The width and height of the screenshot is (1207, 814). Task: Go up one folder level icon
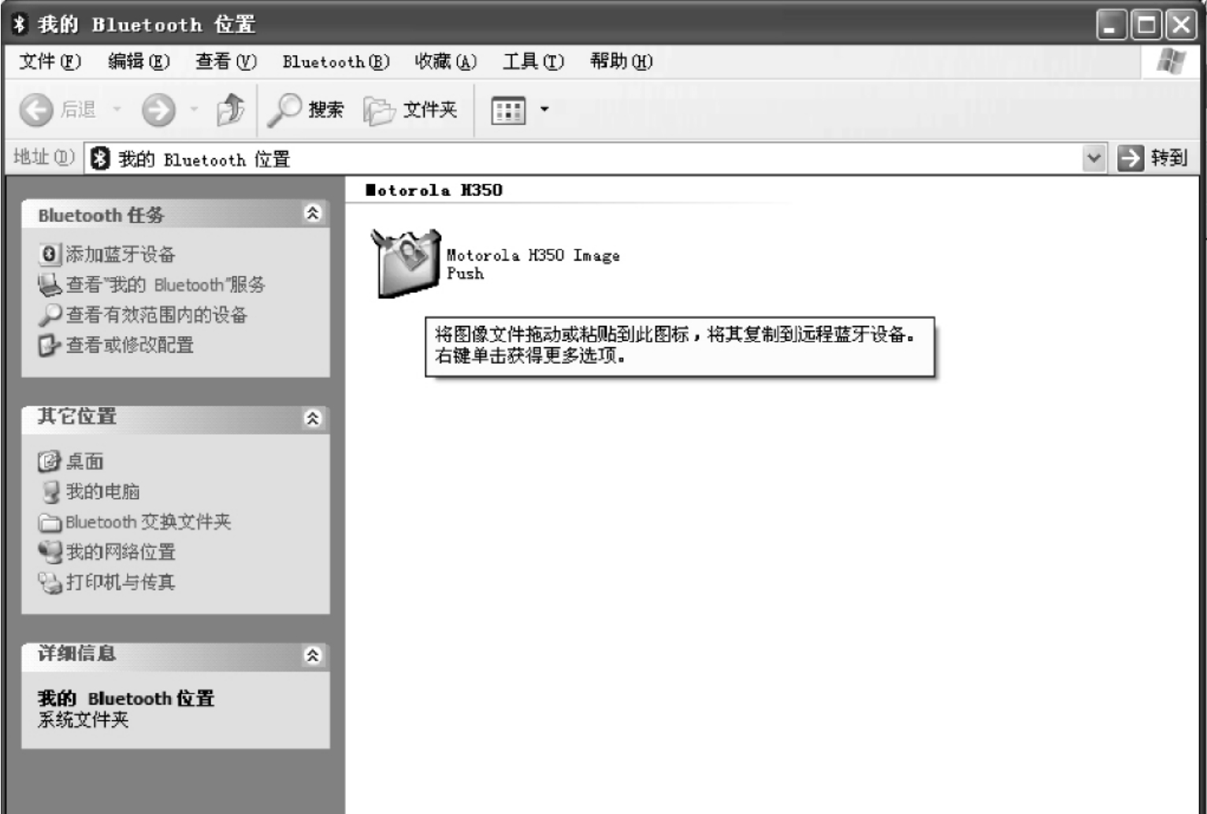pos(230,109)
